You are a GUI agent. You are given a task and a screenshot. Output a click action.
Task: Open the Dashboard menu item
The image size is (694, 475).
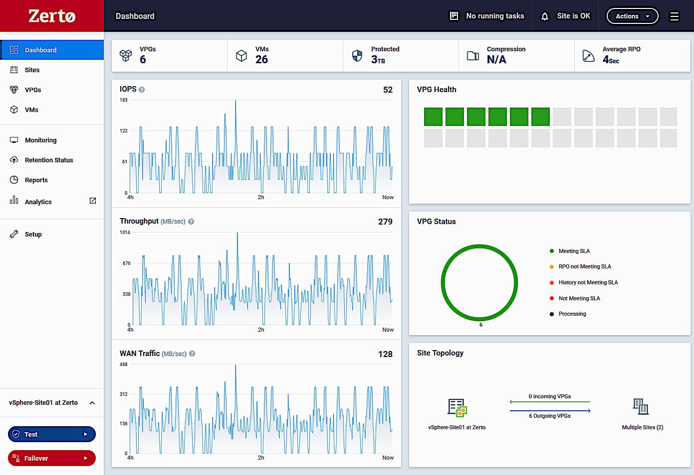(x=52, y=50)
